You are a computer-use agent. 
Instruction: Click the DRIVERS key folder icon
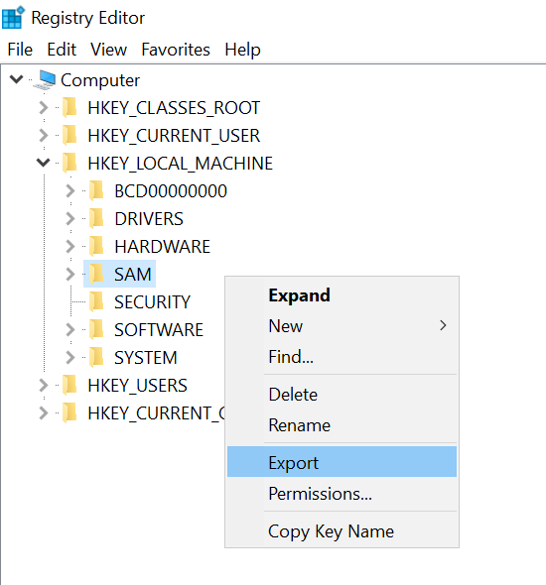(x=96, y=218)
